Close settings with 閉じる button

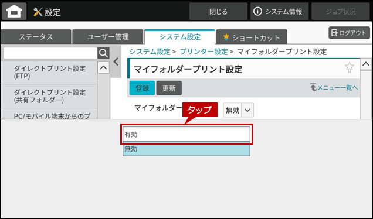click(218, 11)
